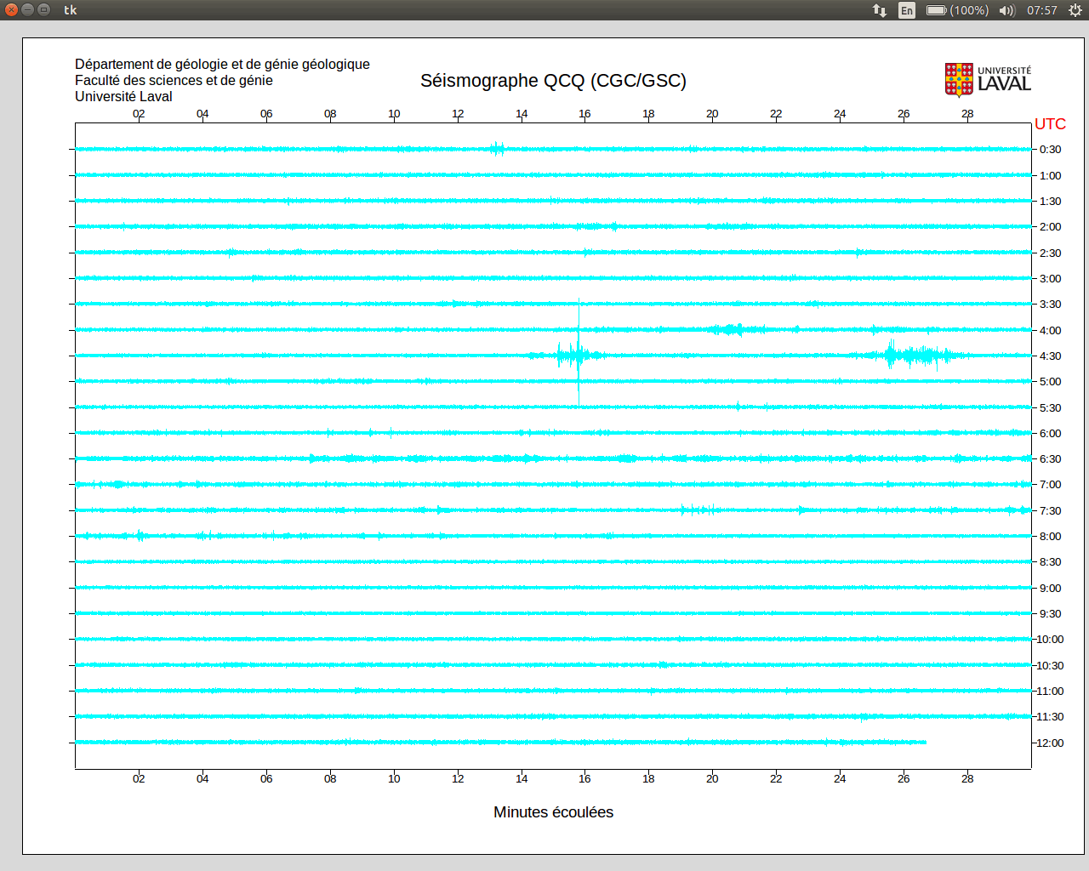This screenshot has width=1089, height=871.
Task: Open the session gear menu
Action: 1075,10
